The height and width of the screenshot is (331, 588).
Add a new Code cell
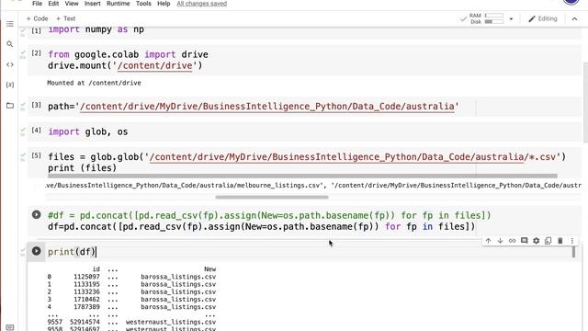[x=37, y=18]
